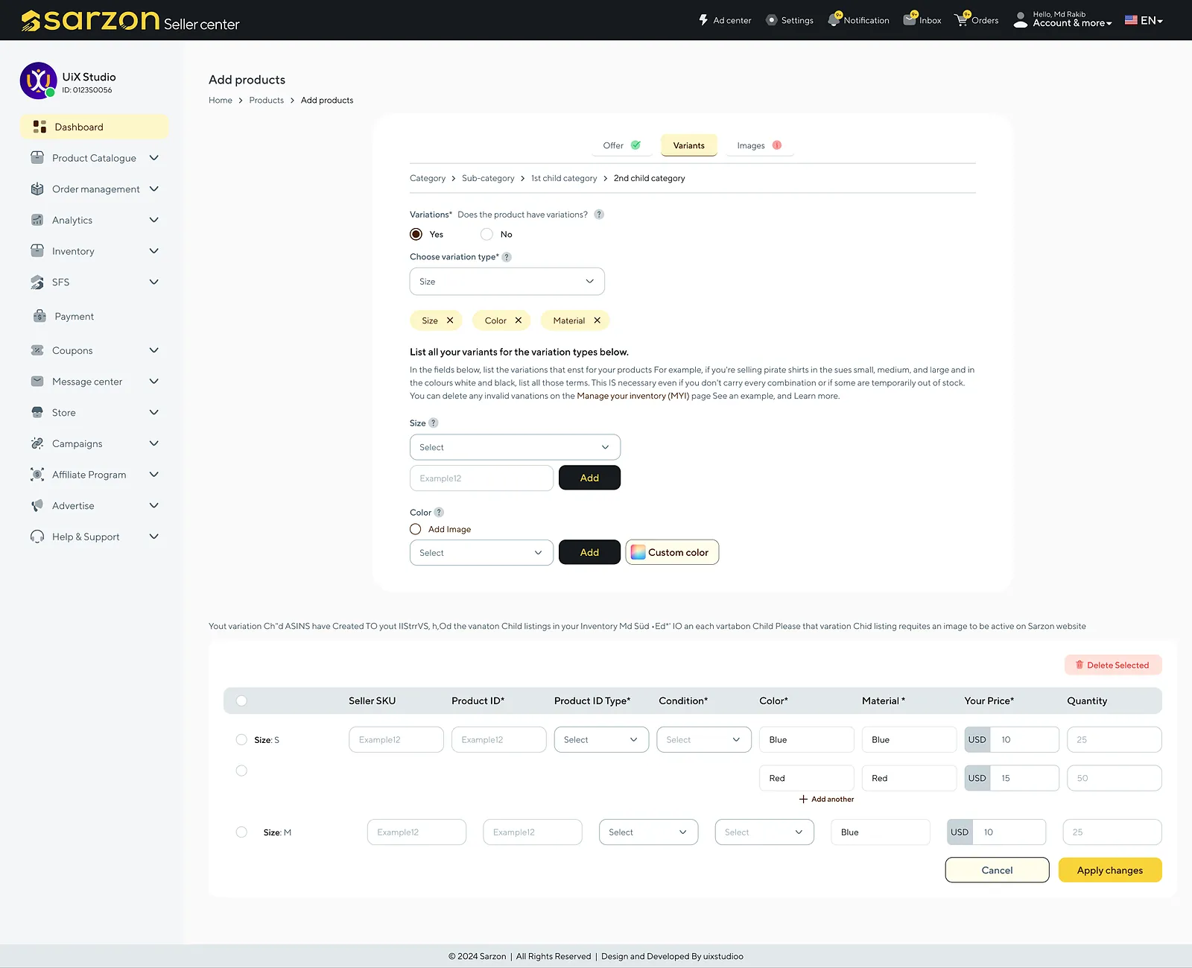Click the Cancel button
This screenshot has height=968, width=1192.
(997, 870)
